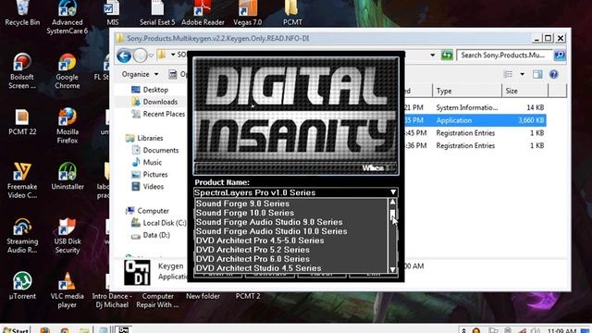Open the address bar history dropdown arrow

click(x=433, y=55)
